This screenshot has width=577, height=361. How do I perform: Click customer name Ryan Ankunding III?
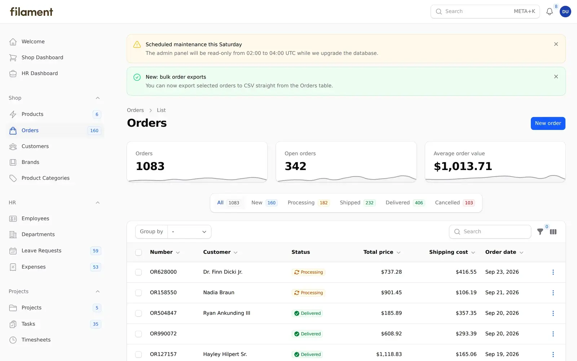pos(226,313)
